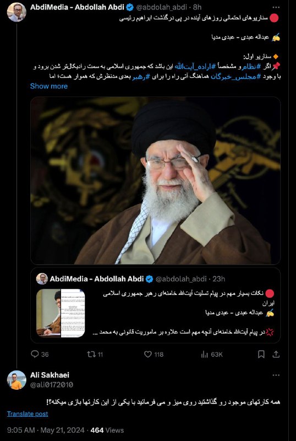Open the share icon on the tweet
Viewport: 296px width, 441px height.
coord(276,354)
